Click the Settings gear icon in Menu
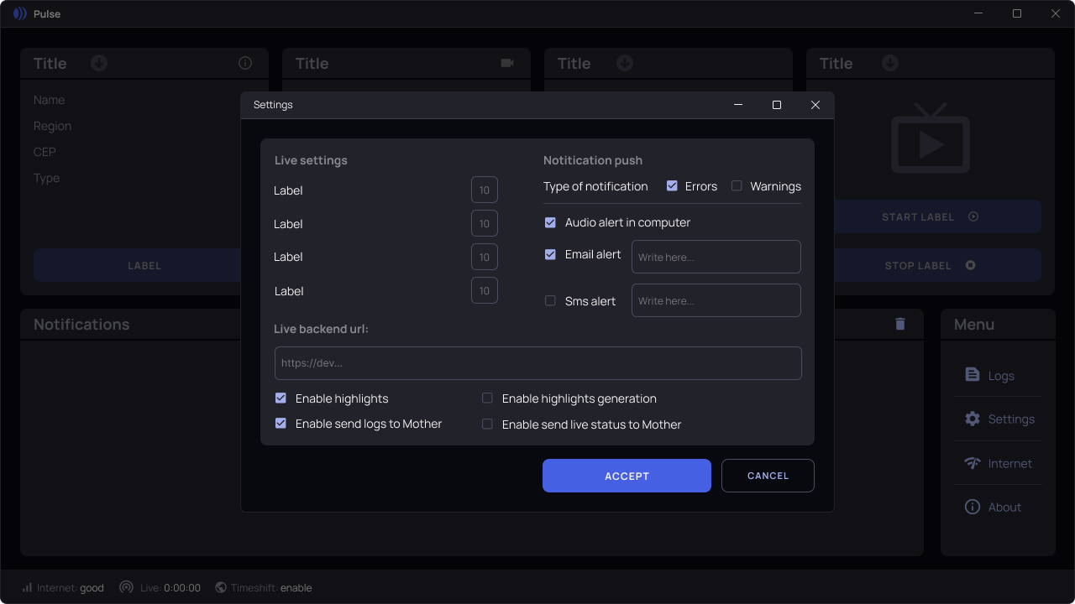The image size is (1075, 604). [973, 419]
